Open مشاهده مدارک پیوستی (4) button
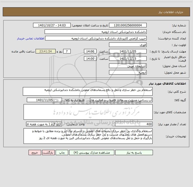 pos(92,152)
